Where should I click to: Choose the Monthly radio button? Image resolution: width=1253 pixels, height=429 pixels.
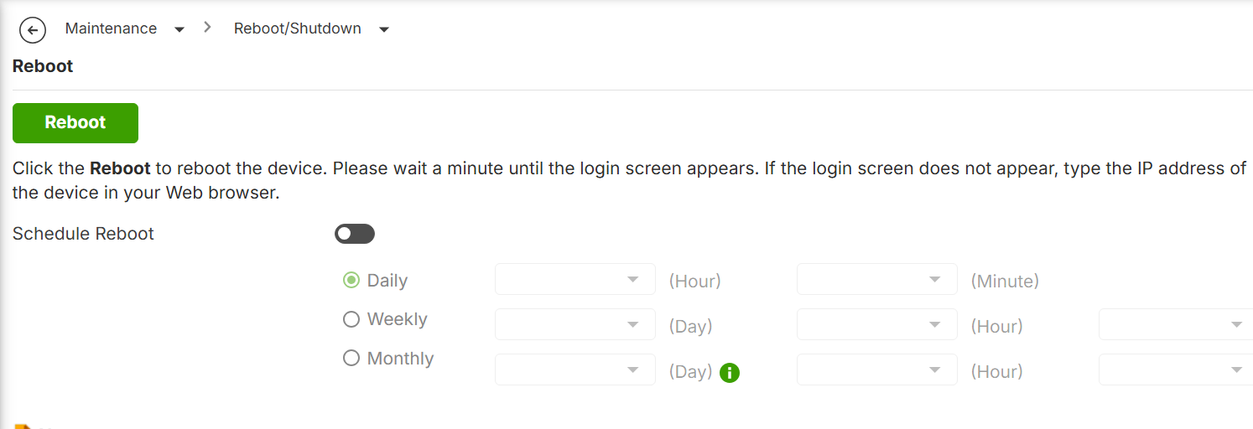pos(351,358)
